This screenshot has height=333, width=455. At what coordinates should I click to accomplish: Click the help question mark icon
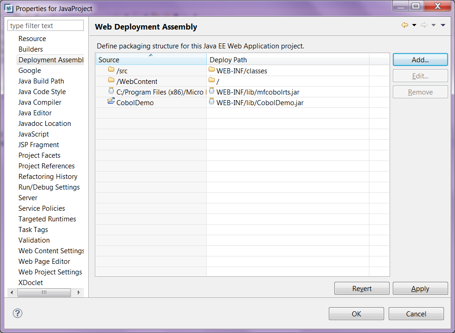[x=17, y=313]
